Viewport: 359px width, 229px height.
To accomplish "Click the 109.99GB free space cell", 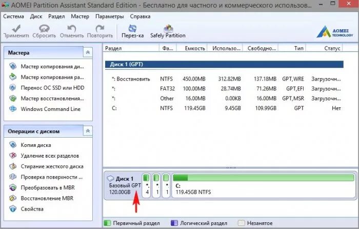I will pos(266,108).
